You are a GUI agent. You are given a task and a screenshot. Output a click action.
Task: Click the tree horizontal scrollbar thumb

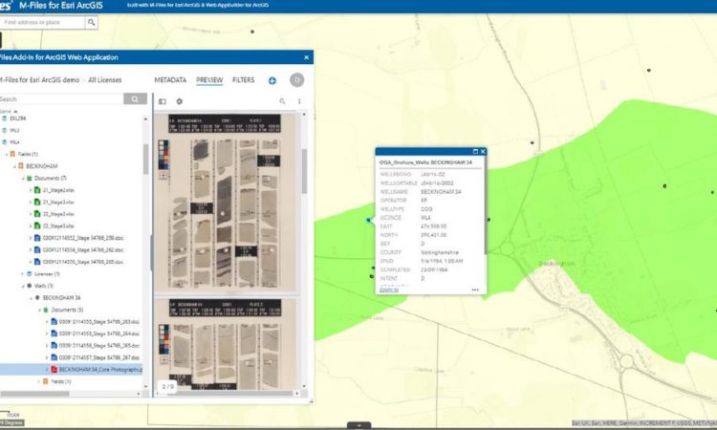point(34,394)
